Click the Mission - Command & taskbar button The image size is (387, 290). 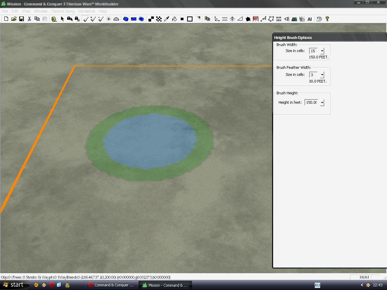click(x=165, y=285)
